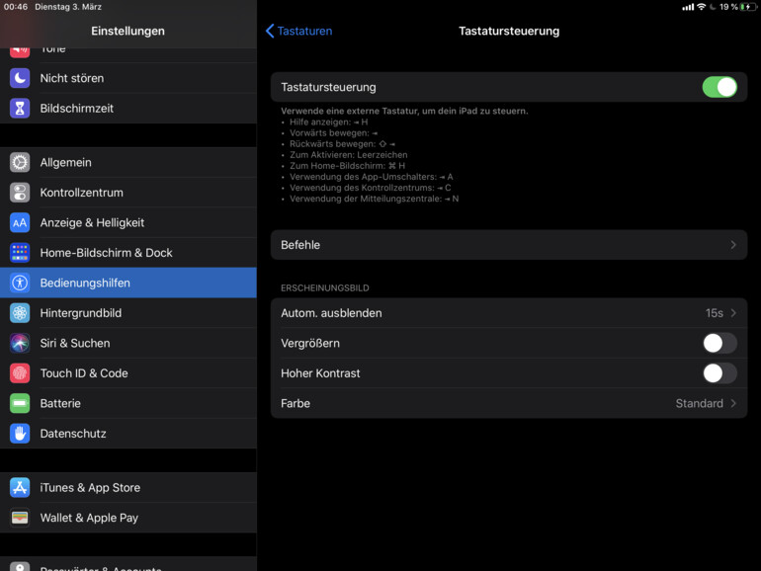Tap the Nicht stören moon icon
Screen dimensions: 761x571
[x=20, y=78]
